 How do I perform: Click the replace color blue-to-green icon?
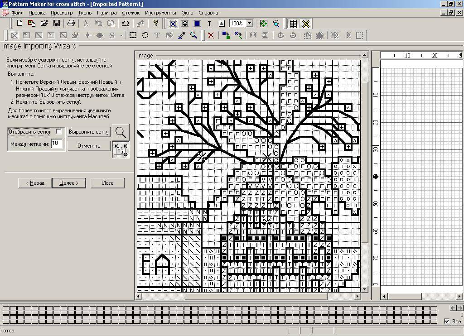(x=226, y=35)
